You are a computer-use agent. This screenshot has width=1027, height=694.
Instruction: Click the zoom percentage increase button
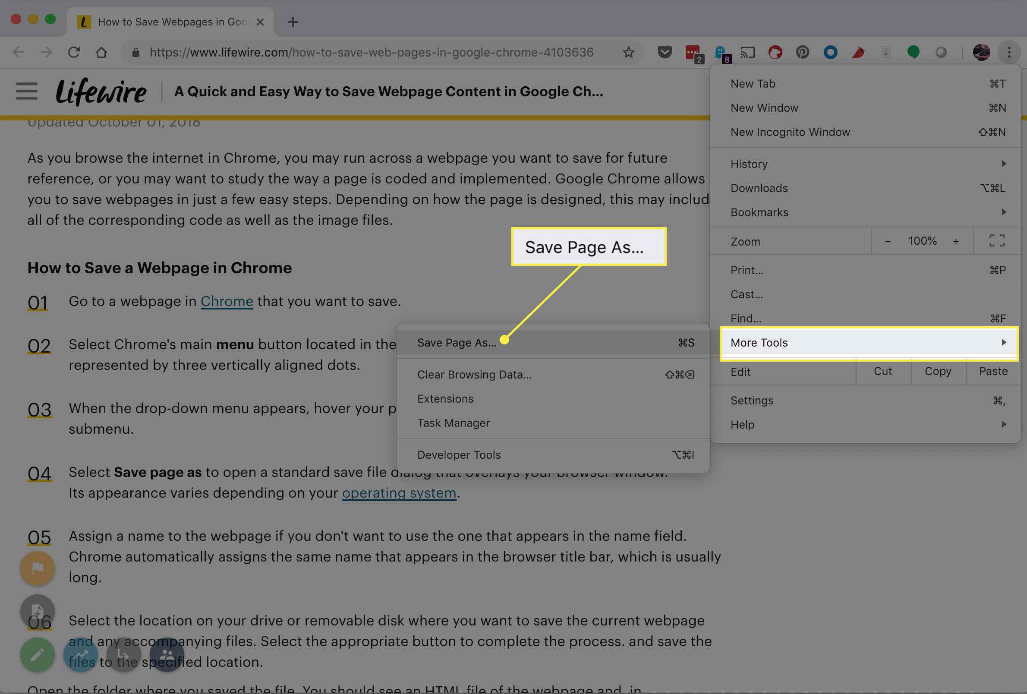pyautogui.click(x=955, y=241)
